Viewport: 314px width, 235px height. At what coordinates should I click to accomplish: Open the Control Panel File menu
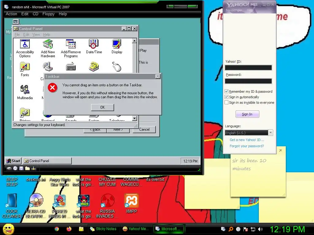[17, 35]
